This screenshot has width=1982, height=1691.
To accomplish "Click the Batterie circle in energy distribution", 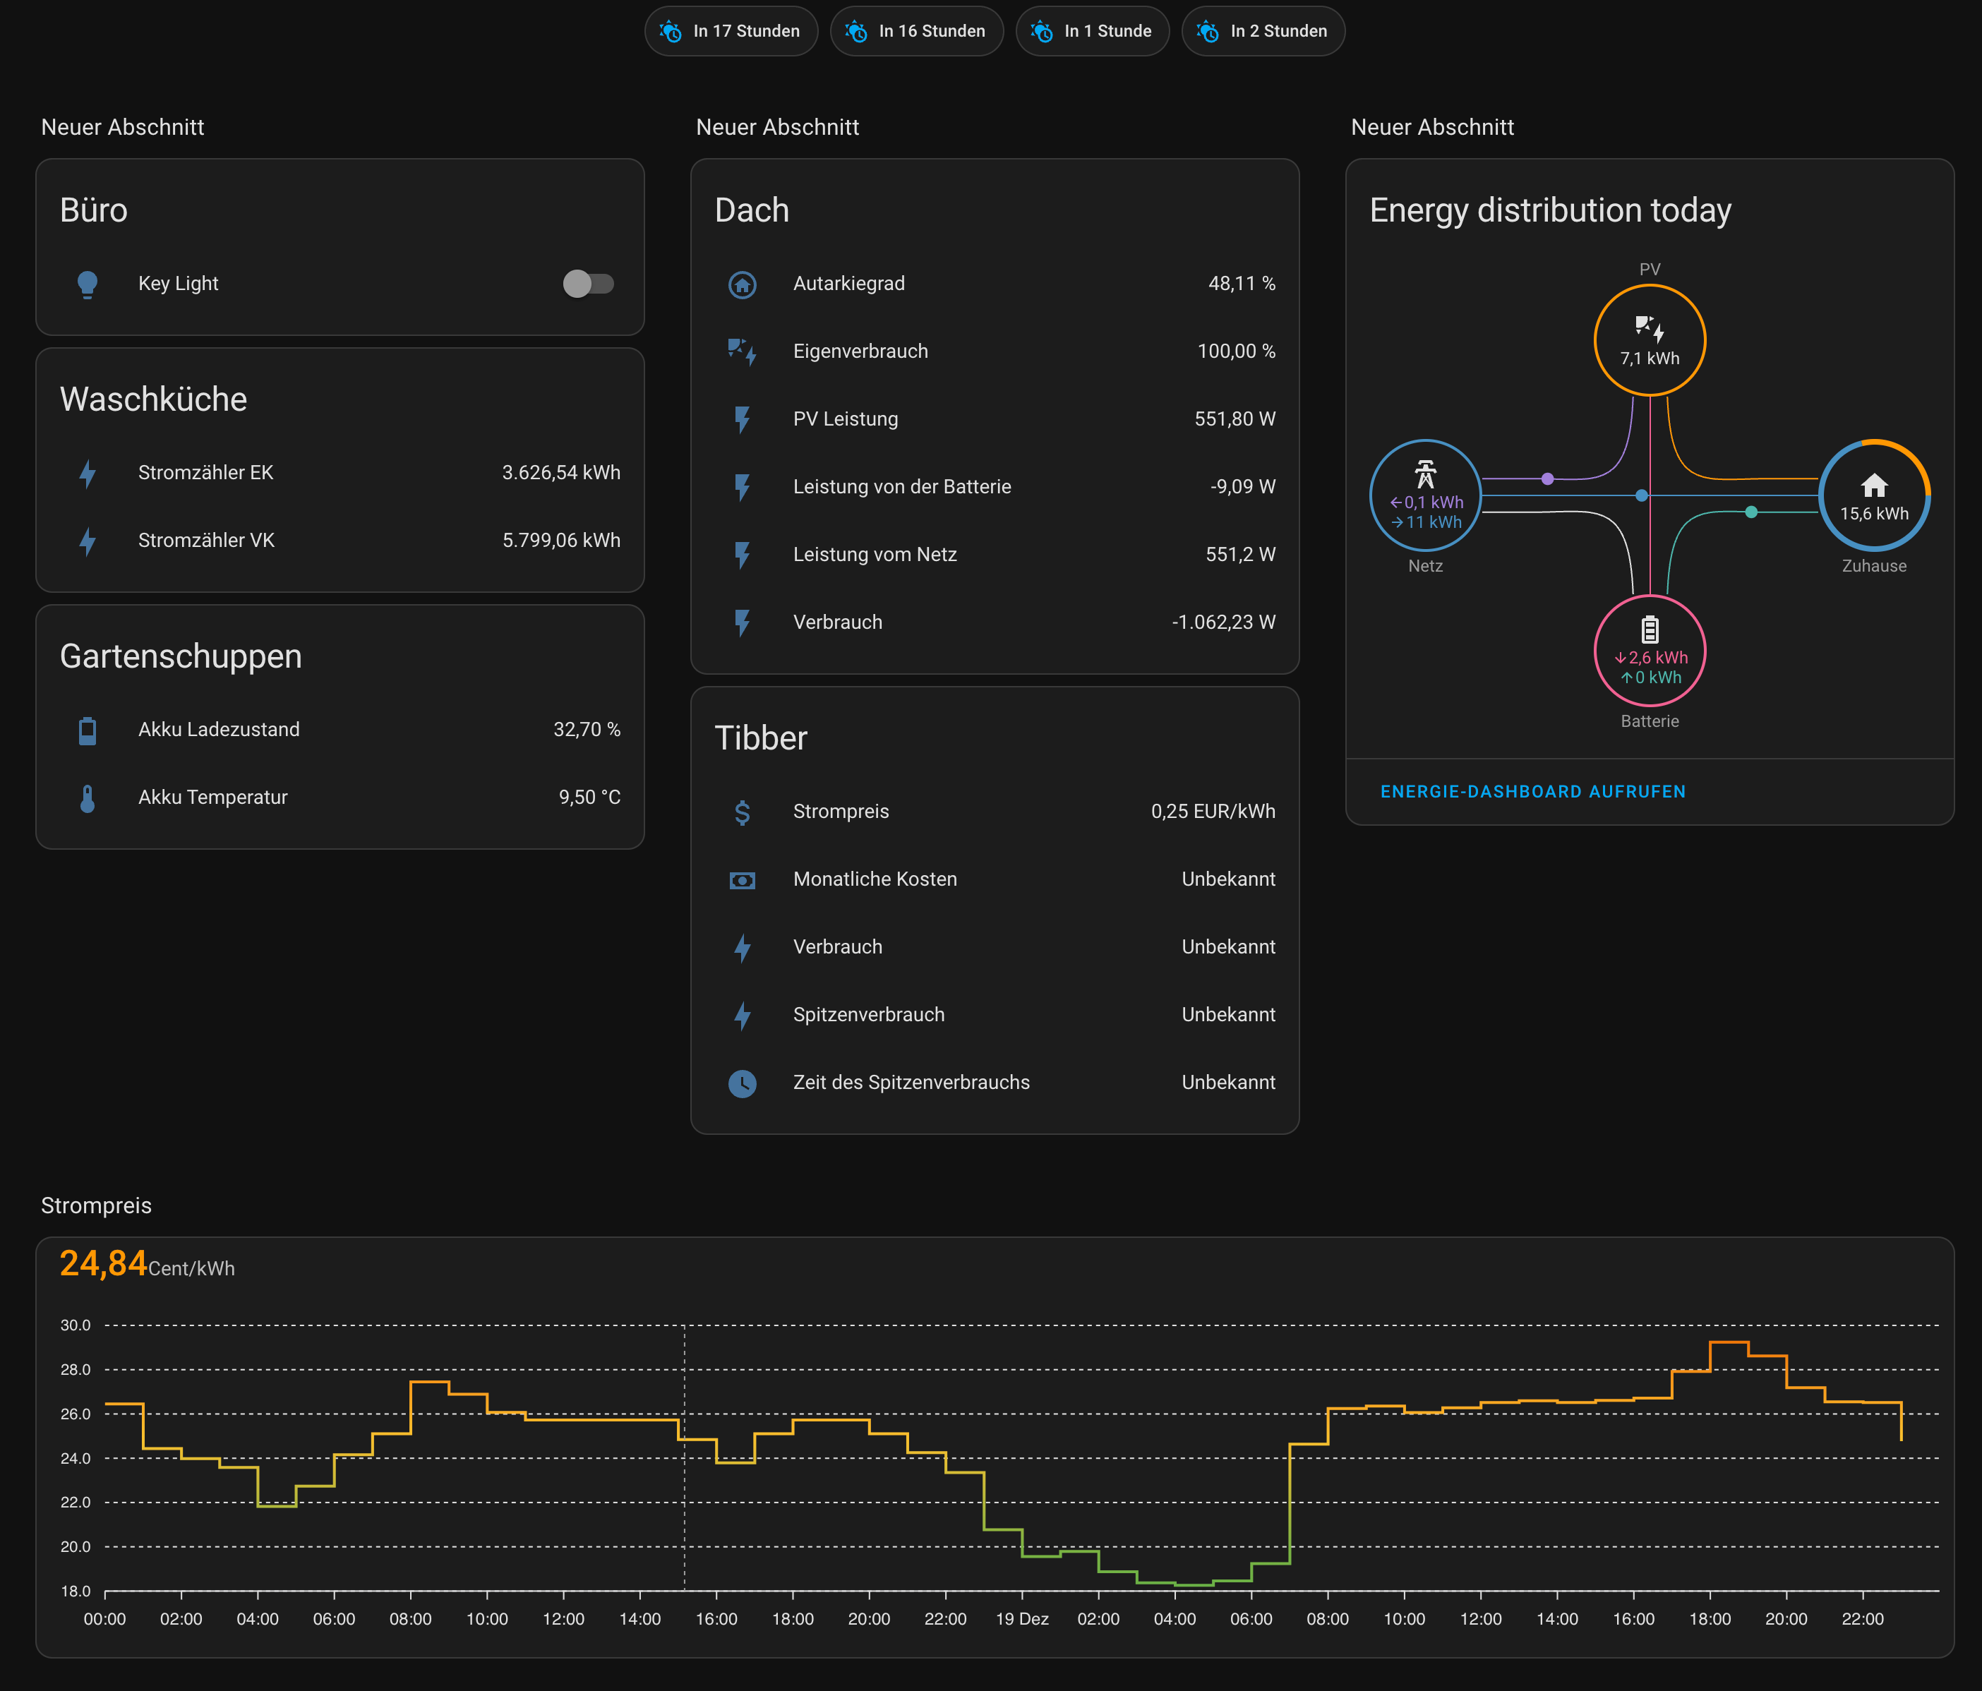I will [1650, 651].
